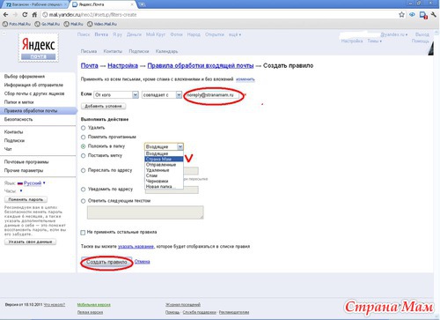
Task: Open the browser home icon
Action: (x=34, y=15)
